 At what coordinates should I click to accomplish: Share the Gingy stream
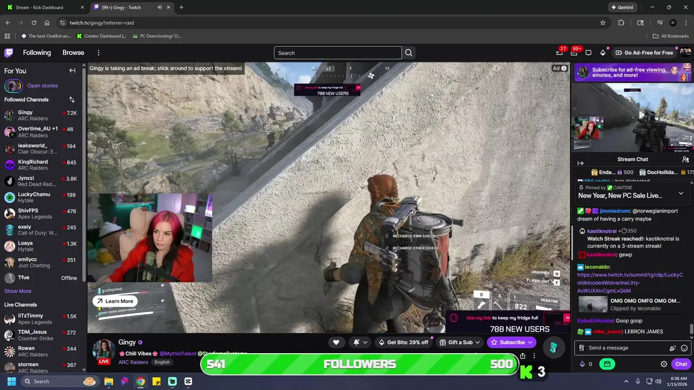click(523, 356)
